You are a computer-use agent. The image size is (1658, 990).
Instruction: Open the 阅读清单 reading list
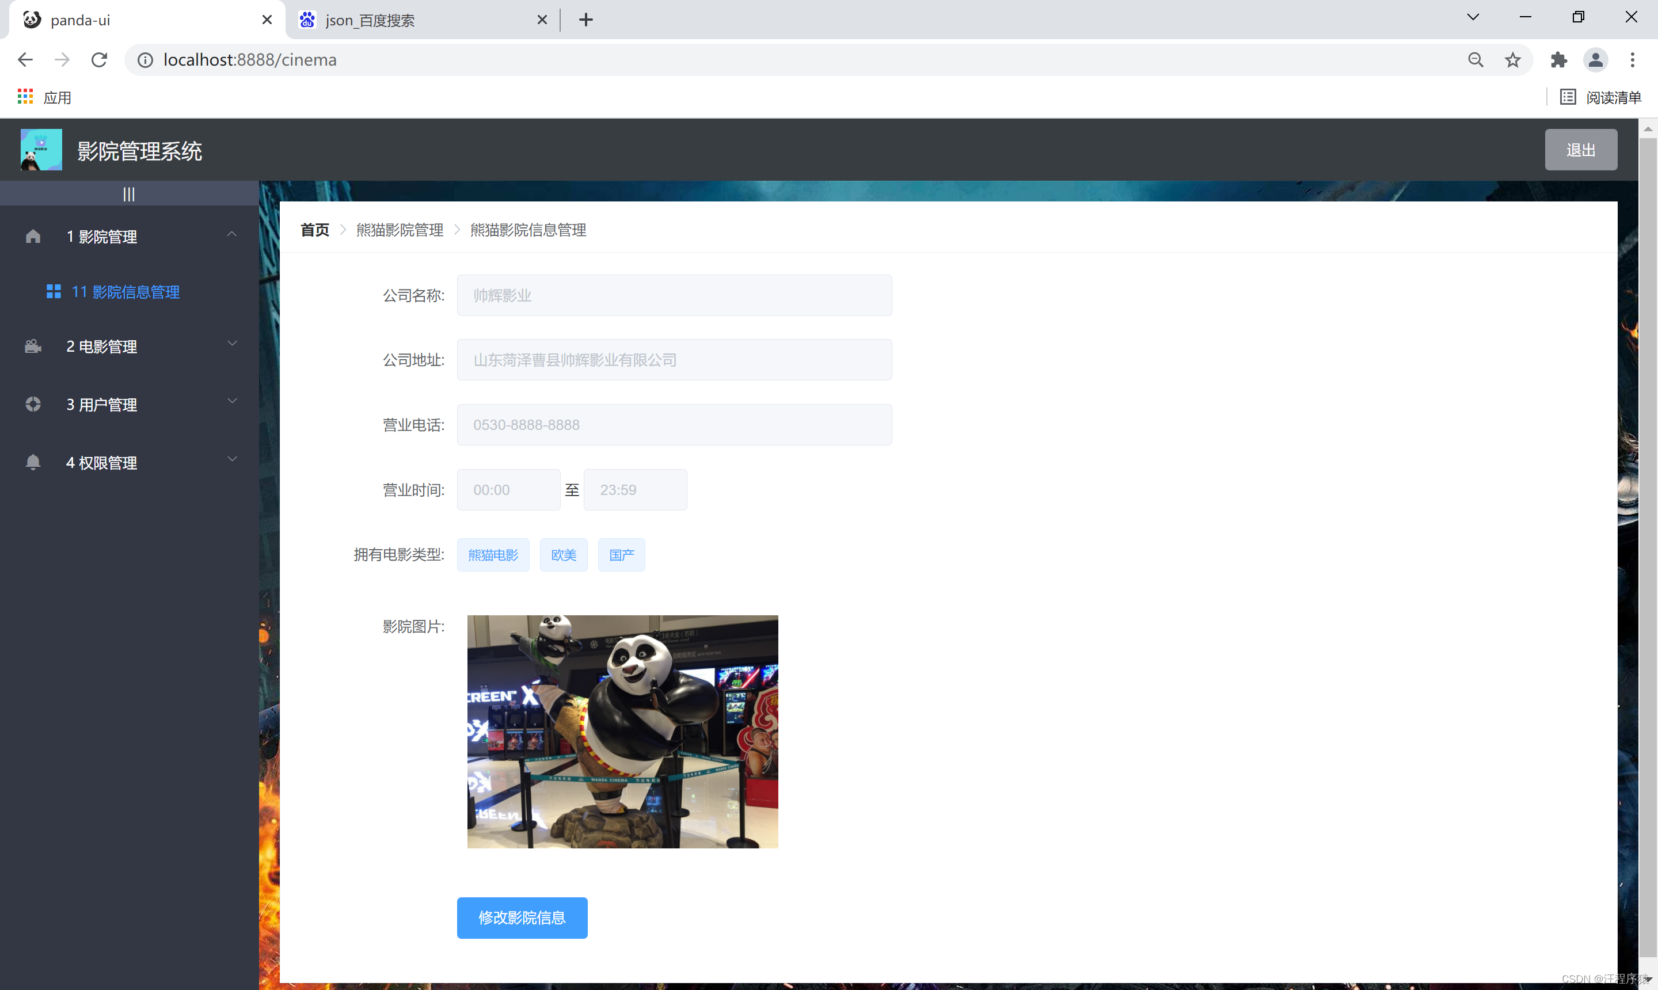pos(1600,97)
